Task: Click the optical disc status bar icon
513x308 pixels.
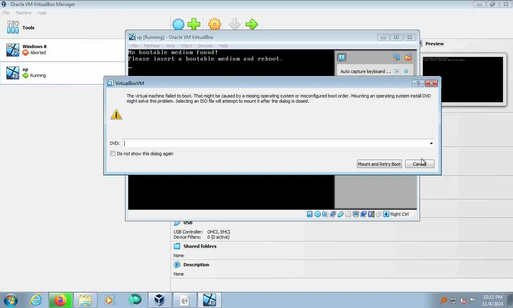Action: 318,214
